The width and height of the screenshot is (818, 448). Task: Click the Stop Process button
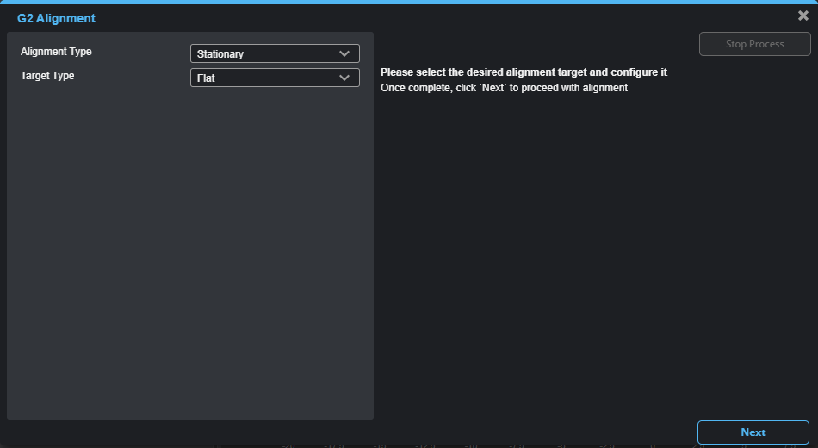(x=754, y=44)
